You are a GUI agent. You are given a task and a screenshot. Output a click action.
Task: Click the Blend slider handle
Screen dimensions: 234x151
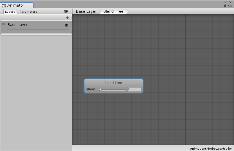click(100, 90)
